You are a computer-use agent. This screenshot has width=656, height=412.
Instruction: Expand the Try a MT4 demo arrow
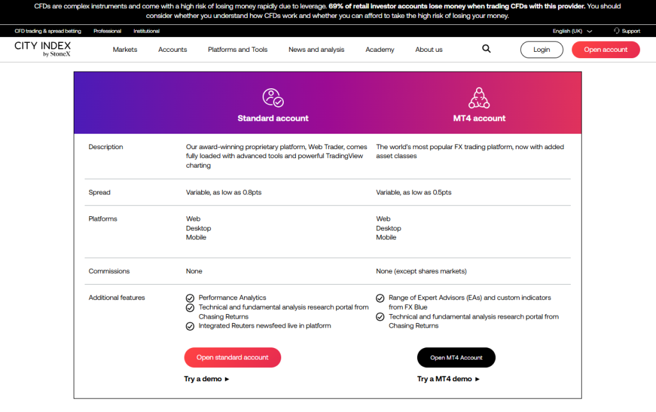477,379
